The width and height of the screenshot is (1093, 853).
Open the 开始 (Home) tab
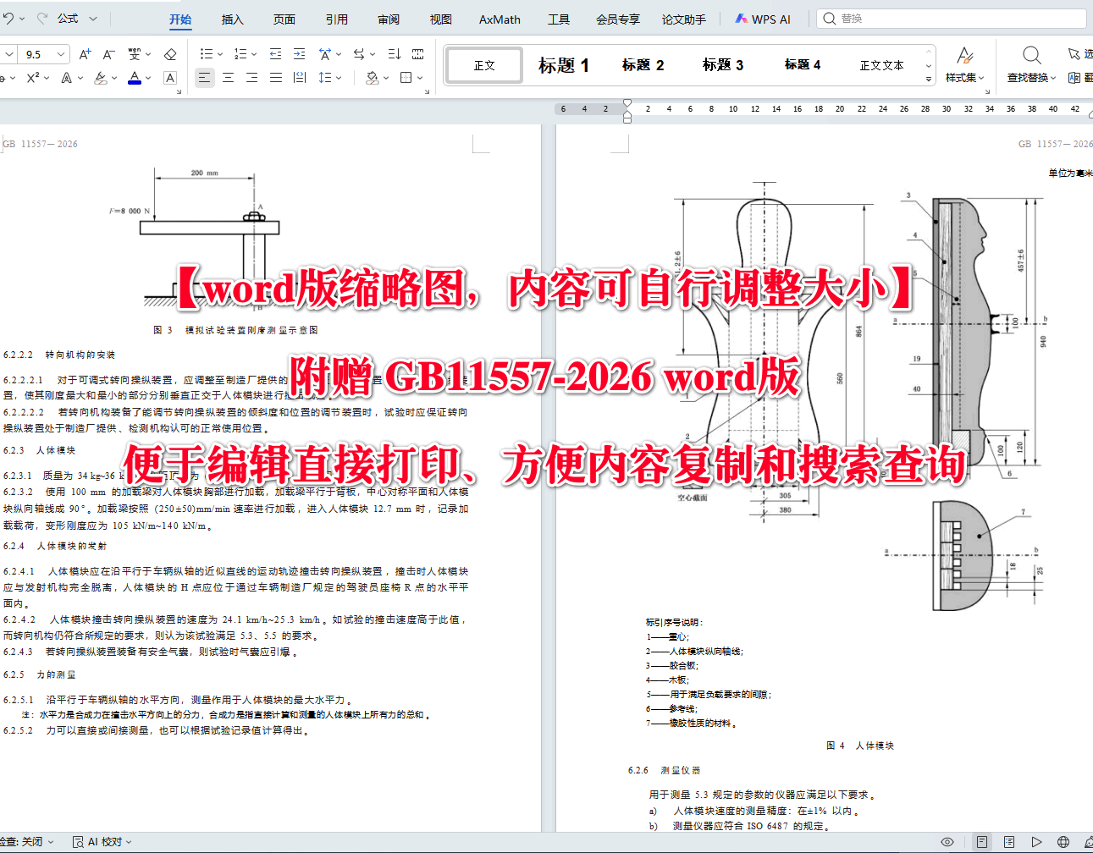pyautogui.click(x=180, y=19)
